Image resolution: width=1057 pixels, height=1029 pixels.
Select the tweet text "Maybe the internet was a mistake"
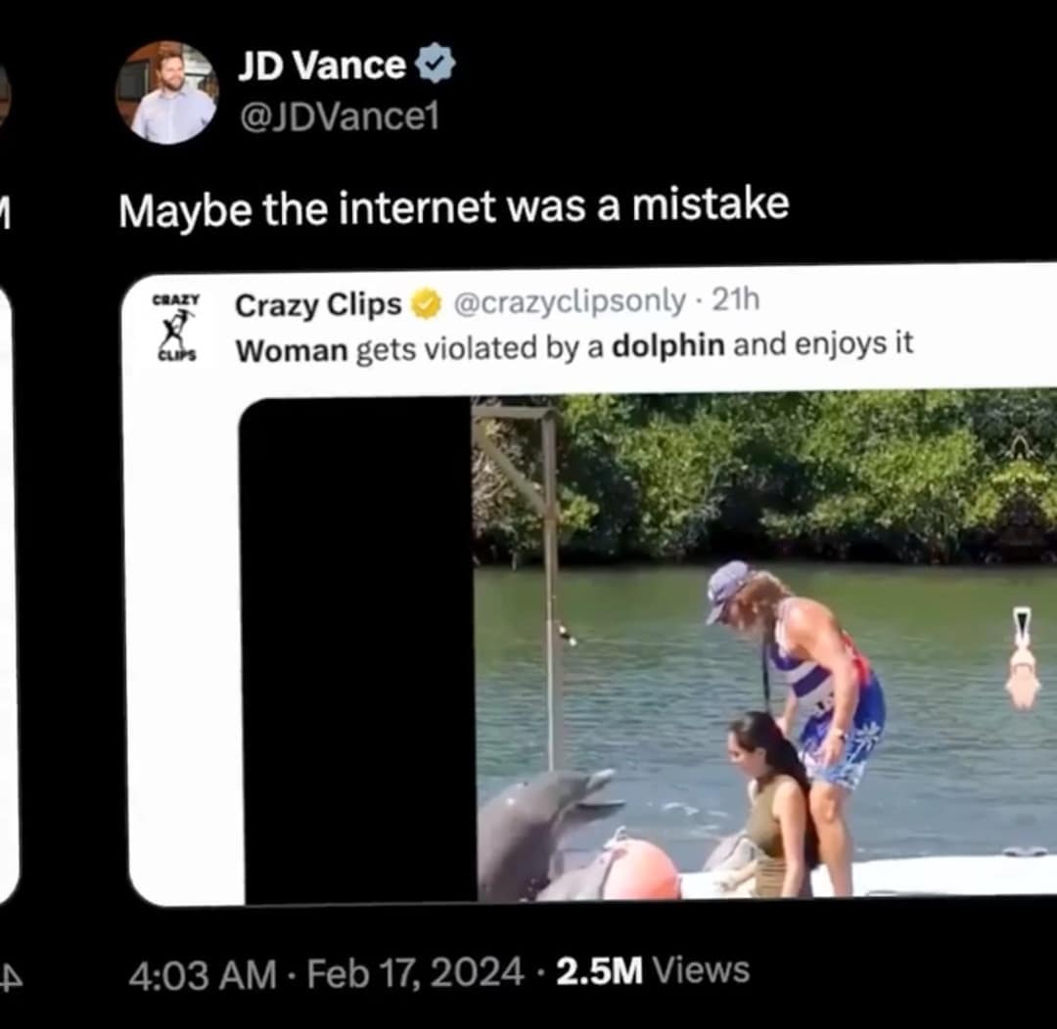click(453, 207)
